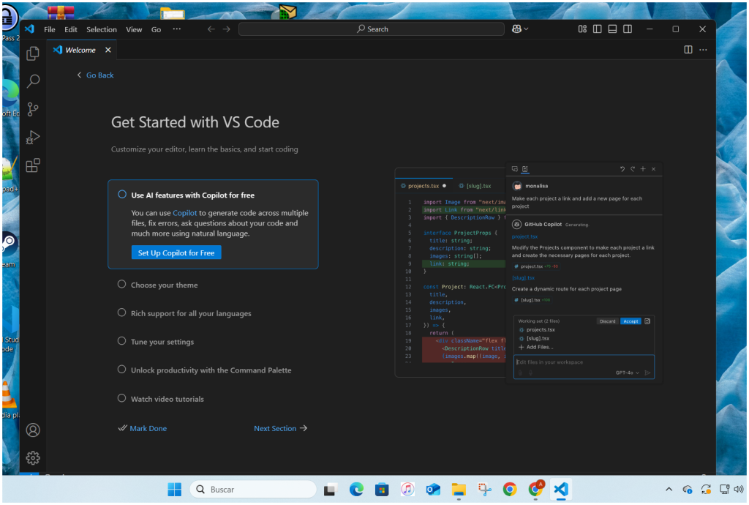Click the Command Center search box
749x505 pixels.
pos(372,29)
